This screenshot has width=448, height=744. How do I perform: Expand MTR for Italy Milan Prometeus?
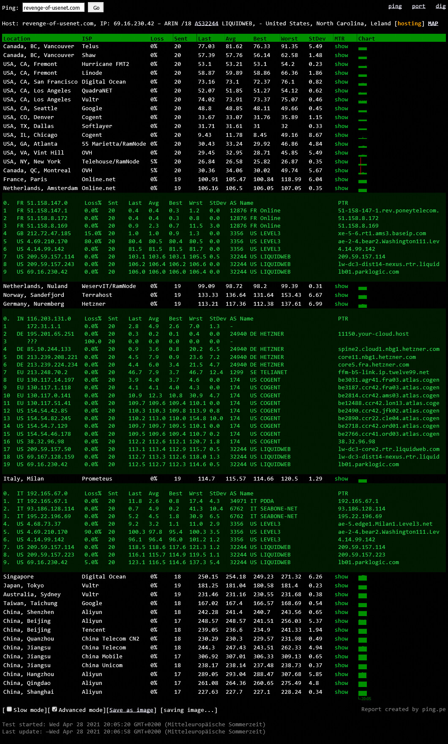click(x=341, y=479)
